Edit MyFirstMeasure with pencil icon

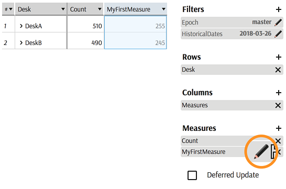tap(261, 152)
